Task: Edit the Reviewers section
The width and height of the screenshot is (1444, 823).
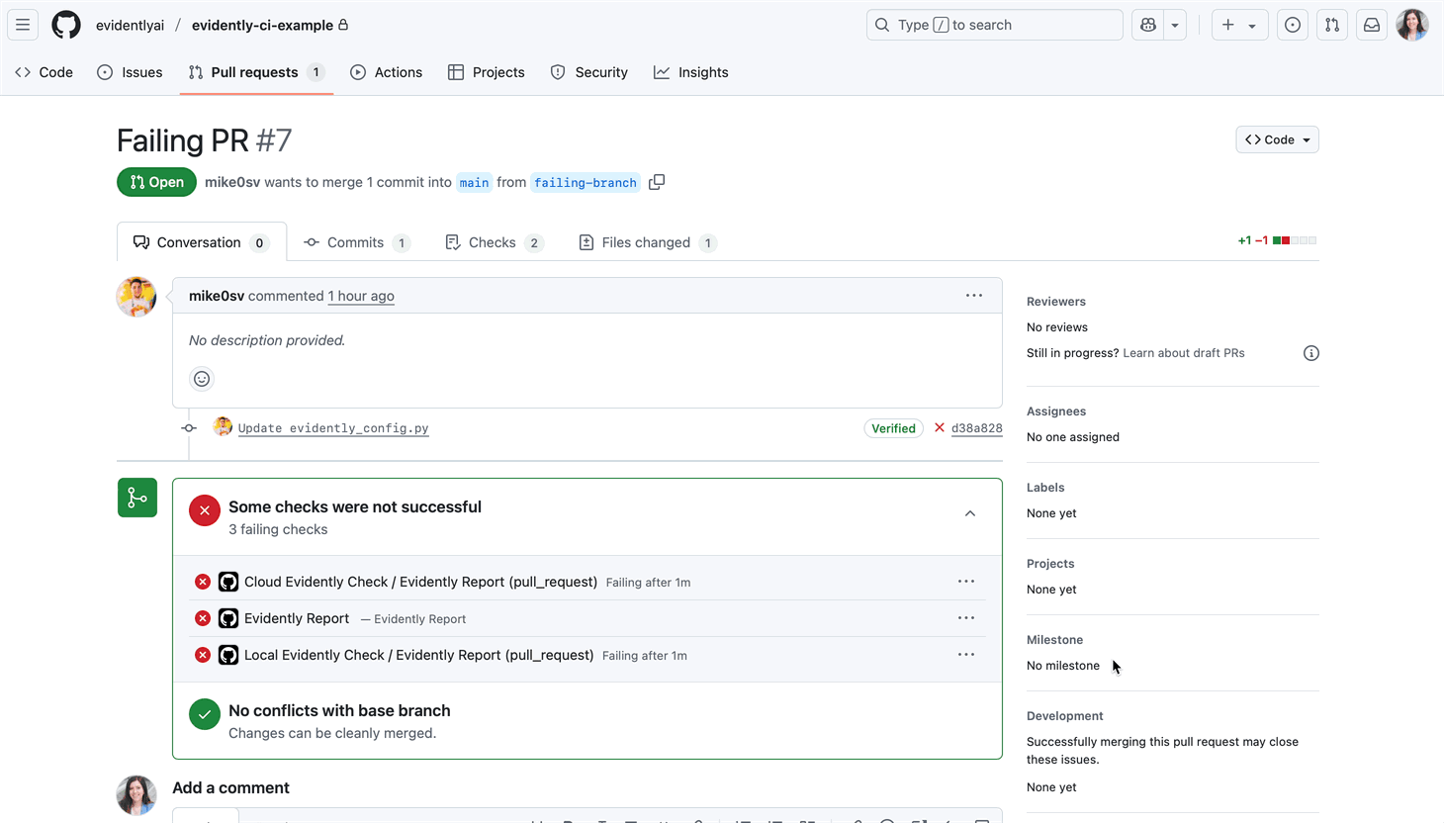Action: [x=1056, y=302]
